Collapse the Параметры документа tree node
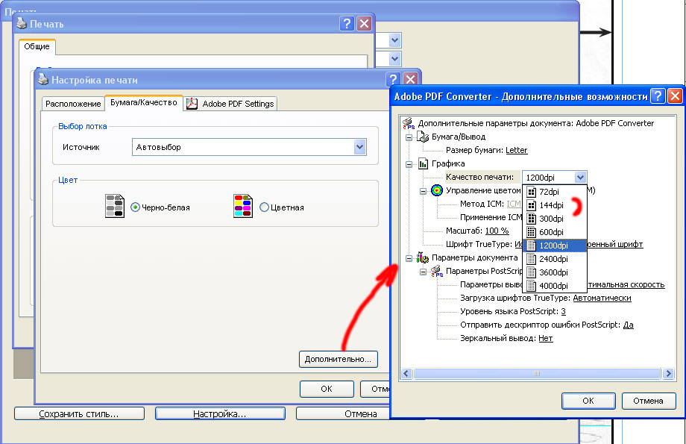 409,258
